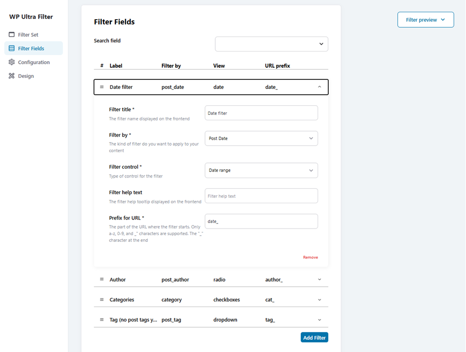Viewport: 466px width, 352px height.
Task: Expand the Tag filter row
Action: 320,320
